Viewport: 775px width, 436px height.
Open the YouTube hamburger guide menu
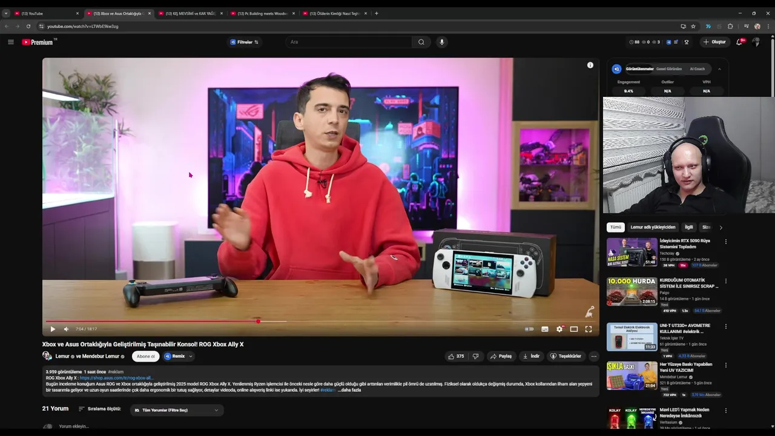(11, 42)
